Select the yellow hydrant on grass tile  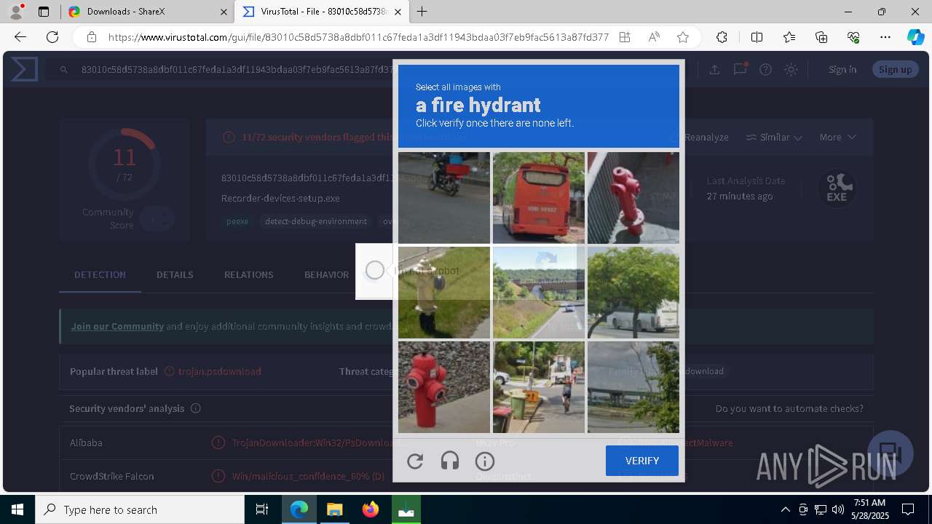pyautogui.click(x=444, y=292)
